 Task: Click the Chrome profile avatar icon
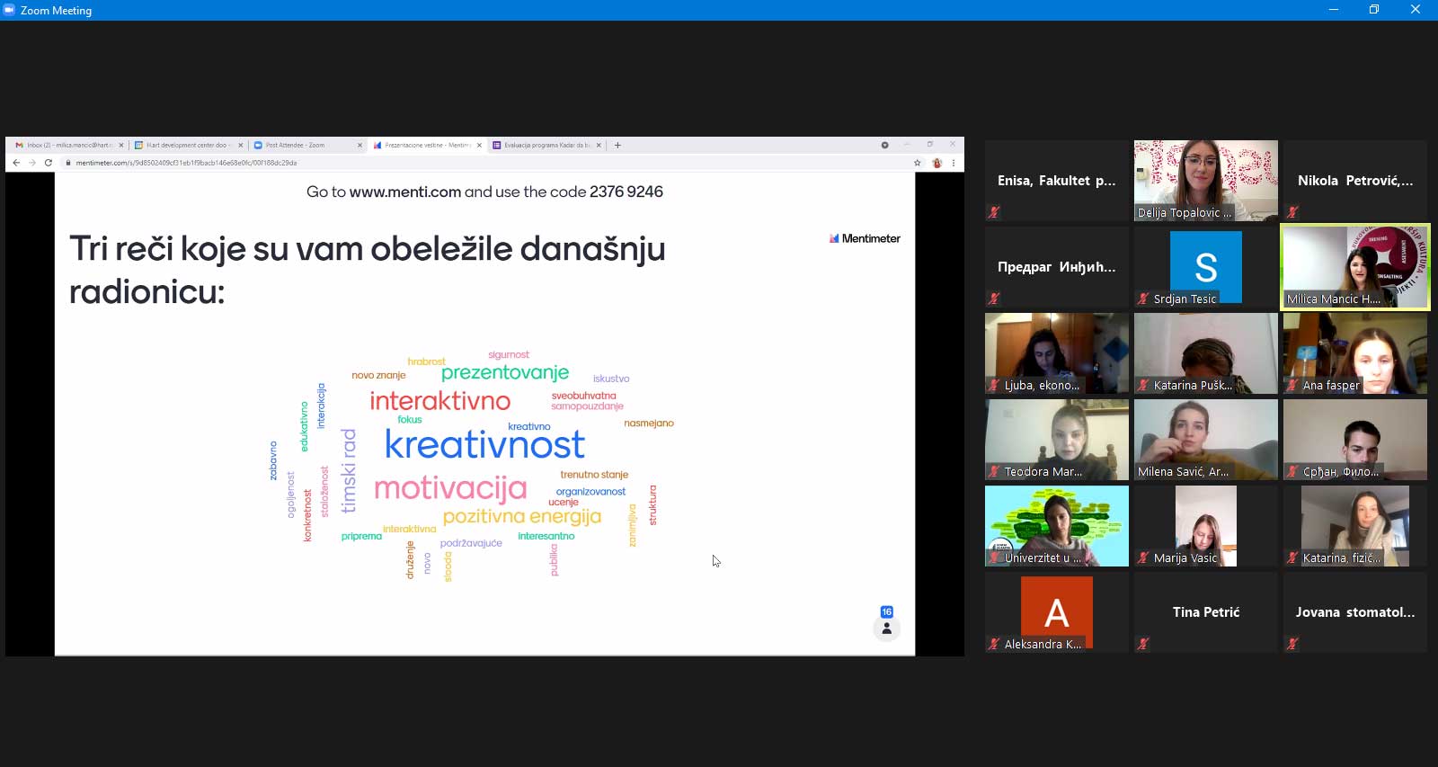pyautogui.click(x=936, y=163)
